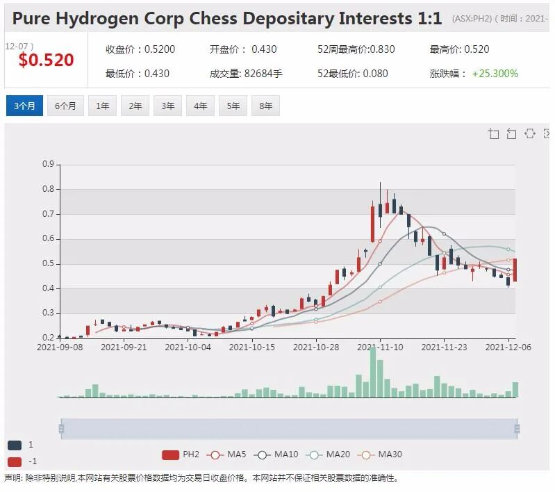Click the red swatch labeled -1
The height and width of the screenshot is (492, 555).
point(15,462)
